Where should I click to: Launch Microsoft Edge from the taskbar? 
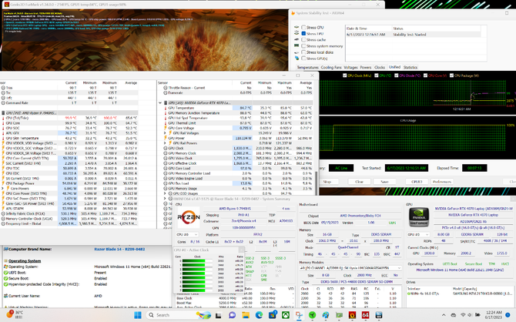point(259,315)
